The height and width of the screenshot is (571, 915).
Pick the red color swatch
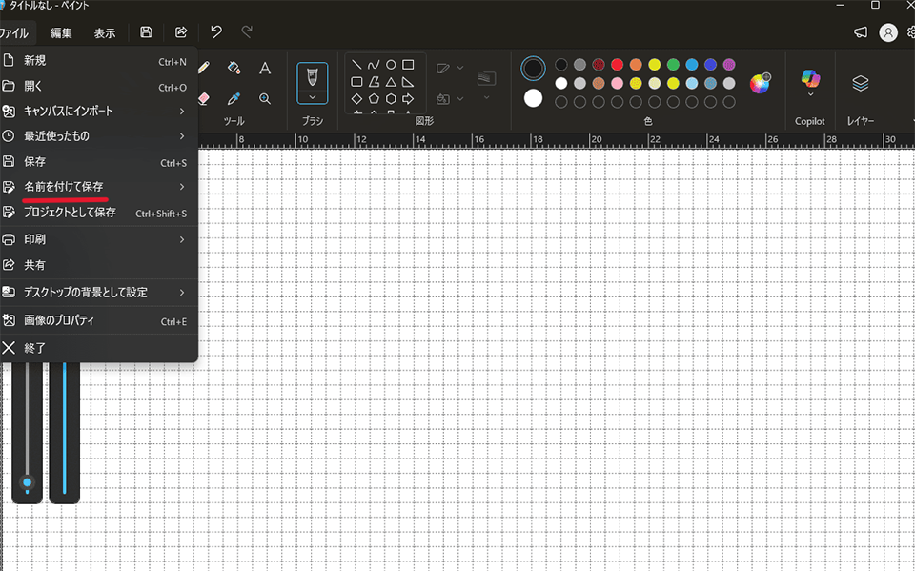pos(618,64)
